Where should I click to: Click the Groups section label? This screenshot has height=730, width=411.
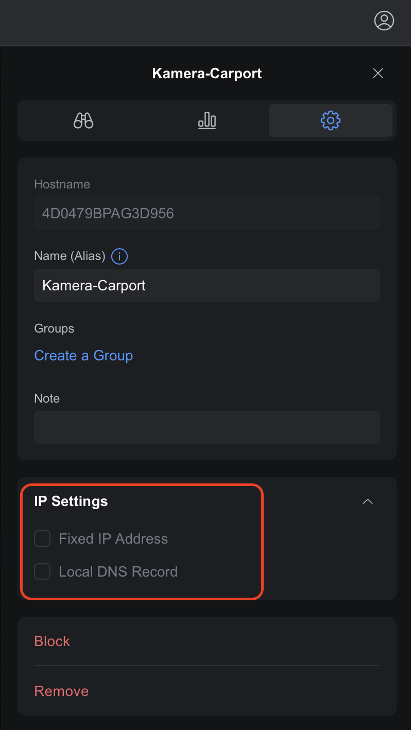(x=54, y=328)
